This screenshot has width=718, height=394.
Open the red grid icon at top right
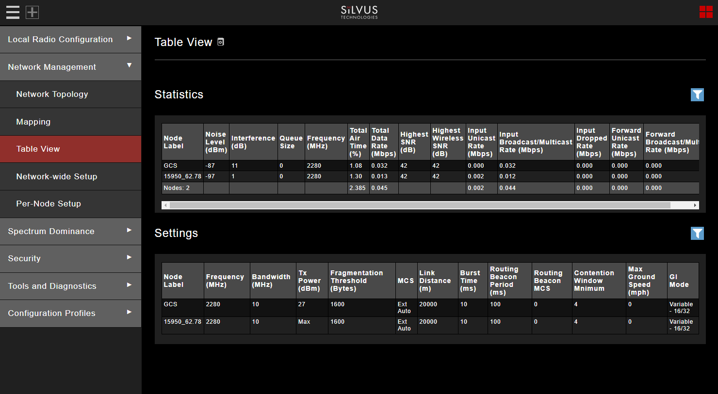pos(706,12)
